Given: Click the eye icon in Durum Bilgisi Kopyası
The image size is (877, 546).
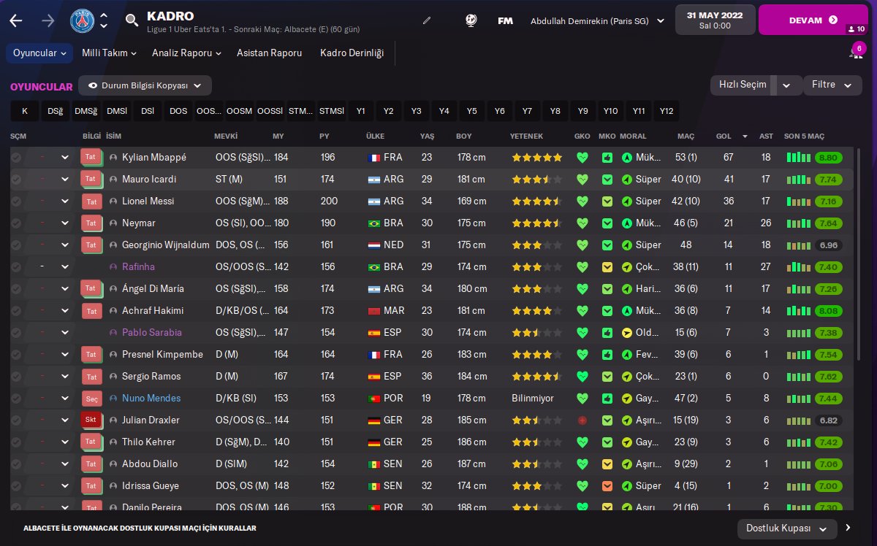Looking at the screenshot, I should (93, 85).
